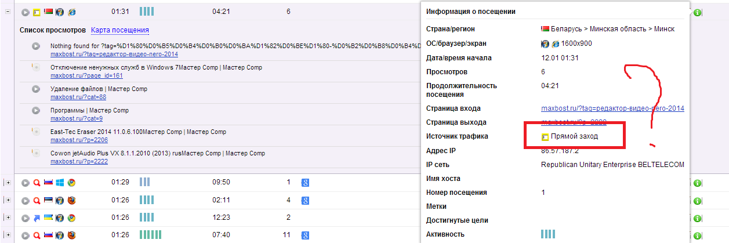Click the activity bars in 07:40 row
Viewport: 729px width, 243px height.
pyautogui.click(x=150, y=235)
